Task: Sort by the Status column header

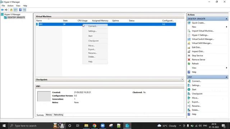Action: (x=144, y=21)
